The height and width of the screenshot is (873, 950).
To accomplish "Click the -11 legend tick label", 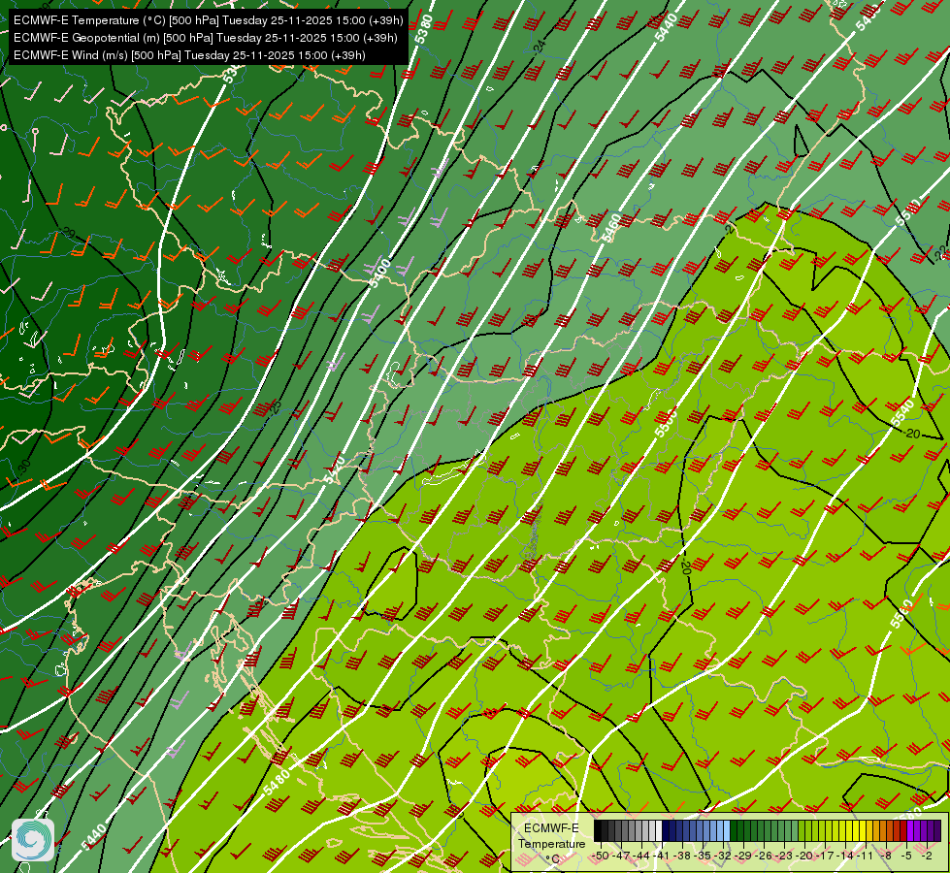I will (x=865, y=856).
